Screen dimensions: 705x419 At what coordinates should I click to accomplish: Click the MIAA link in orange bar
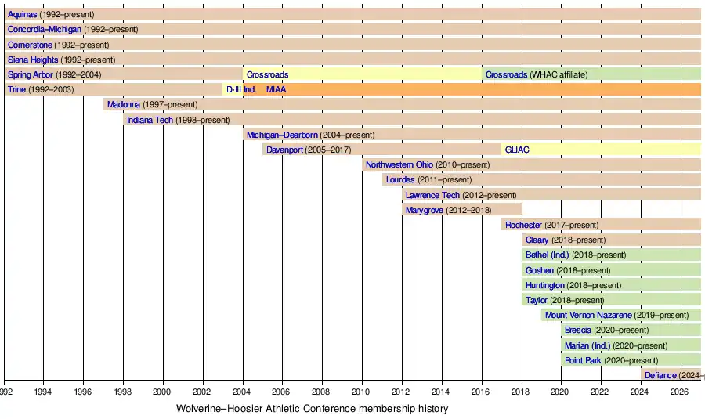276,90
